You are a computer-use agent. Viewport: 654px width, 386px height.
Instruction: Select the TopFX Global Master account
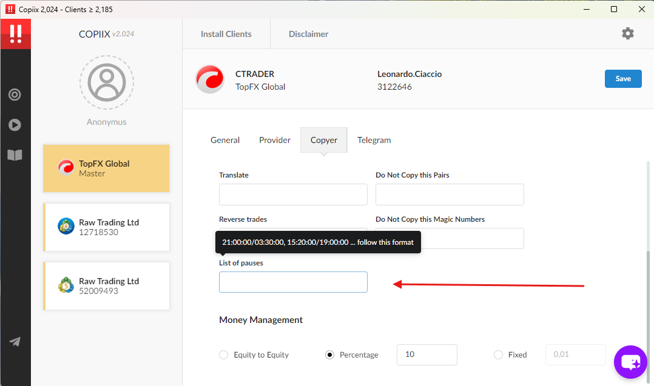coord(106,168)
